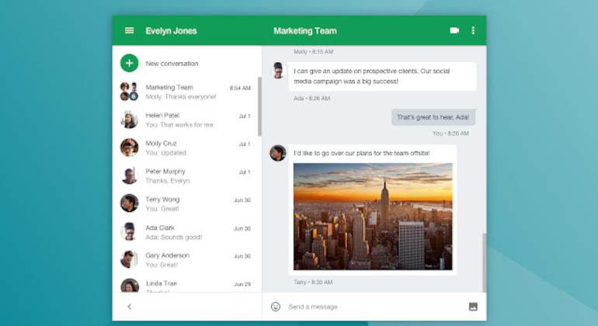Screen dimensions: 598x326
Task: Start a video call with Marketing Team
Action: click(454, 30)
